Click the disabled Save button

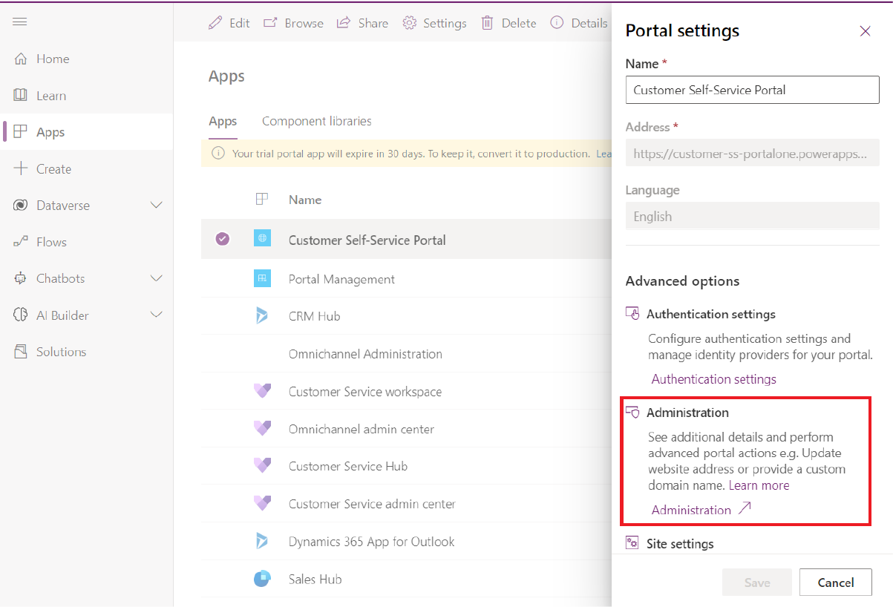click(757, 583)
